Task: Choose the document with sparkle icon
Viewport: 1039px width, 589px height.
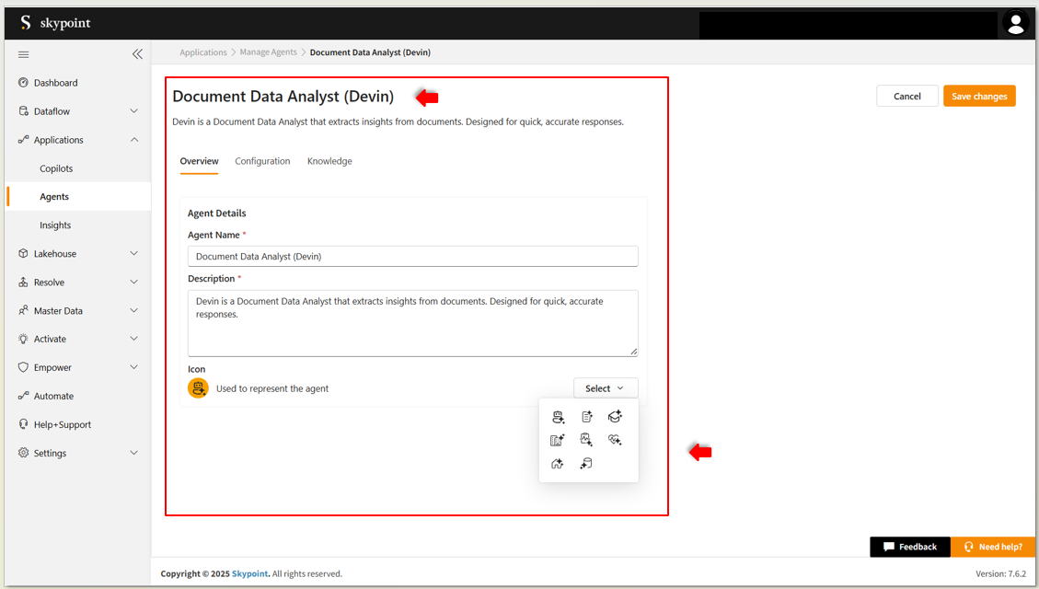Action: (586, 417)
